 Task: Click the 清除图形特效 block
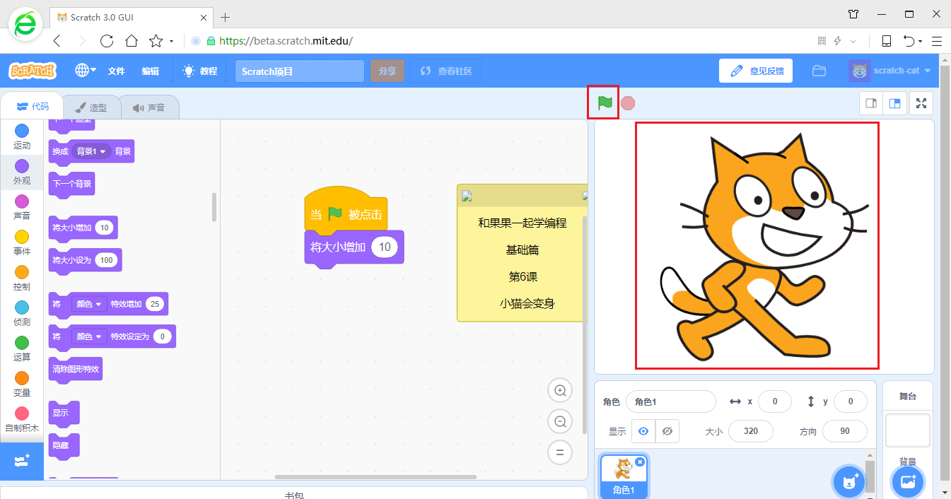[x=76, y=369]
